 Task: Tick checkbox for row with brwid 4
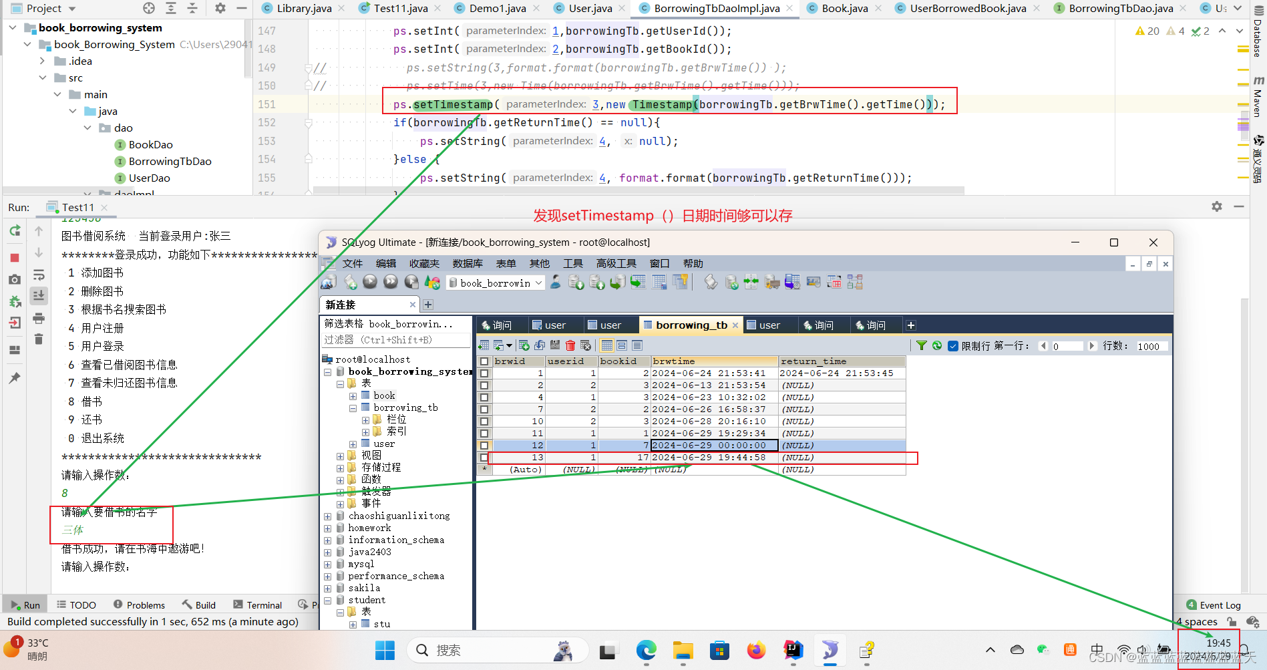coord(484,397)
